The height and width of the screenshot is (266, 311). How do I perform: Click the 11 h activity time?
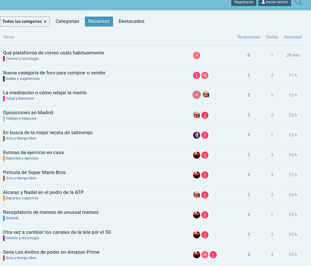click(x=293, y=75)
